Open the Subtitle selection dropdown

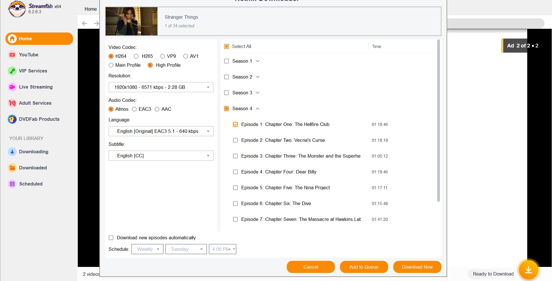pyautogui.click(x=161, y=156)
